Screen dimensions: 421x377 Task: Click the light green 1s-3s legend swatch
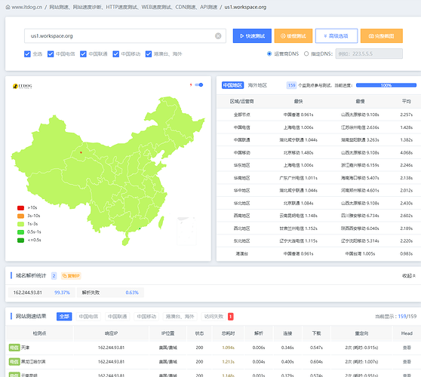click(20, 224)
